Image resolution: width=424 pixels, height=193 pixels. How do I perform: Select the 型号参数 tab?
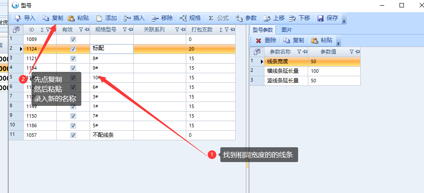pos(263,30)
